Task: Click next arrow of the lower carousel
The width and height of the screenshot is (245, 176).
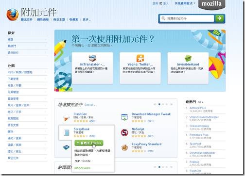Action: 172,167
